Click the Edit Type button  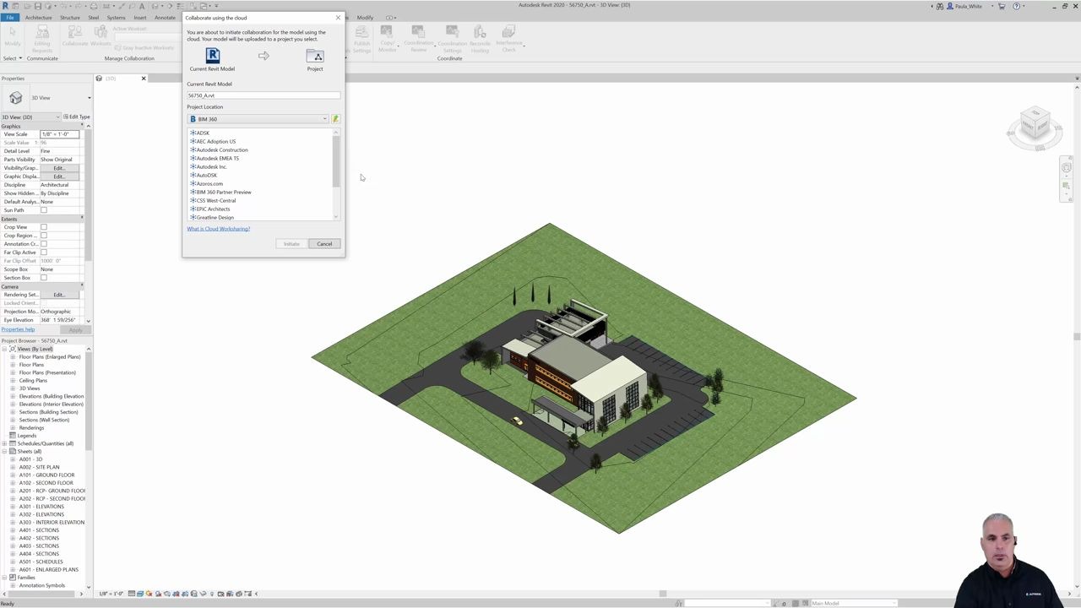(x=77, y=117)
